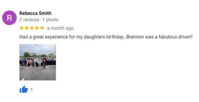Click the 'a month ago' timestamp

(x=60, y=28)
